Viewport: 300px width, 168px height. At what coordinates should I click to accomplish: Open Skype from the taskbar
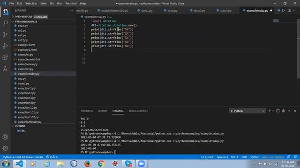point(128,164)
